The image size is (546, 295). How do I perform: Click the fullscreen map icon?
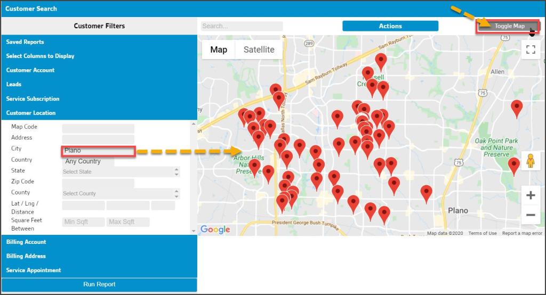point(530,50)
